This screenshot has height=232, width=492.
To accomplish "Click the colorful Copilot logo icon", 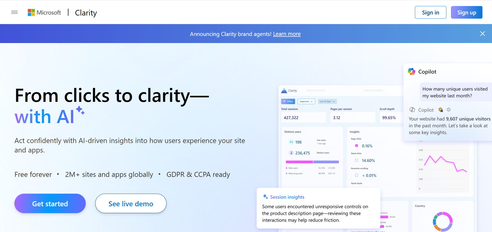I will point(411,72).
